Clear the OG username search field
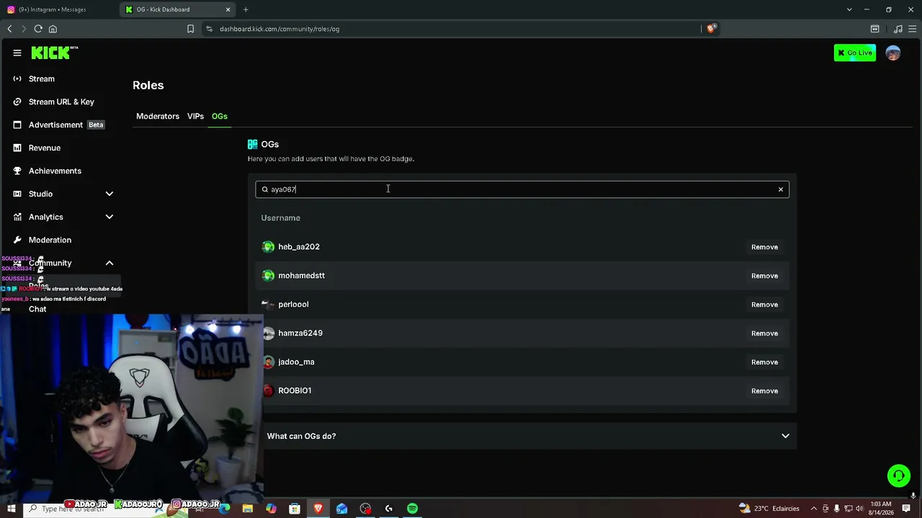The height and width of the screenshot is (518, 922). point(780,189)
